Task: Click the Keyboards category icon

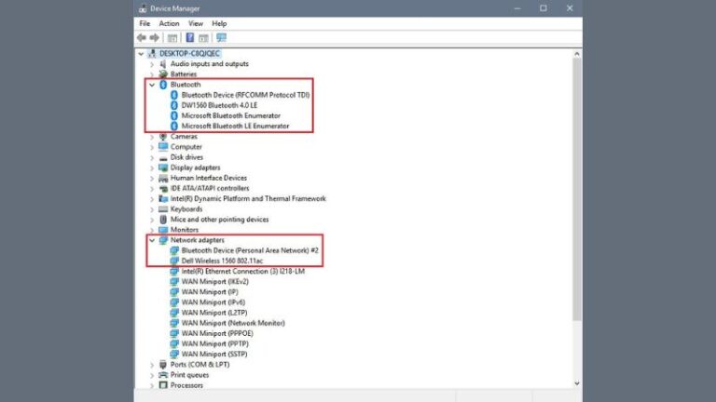Action: pos(163,209)
